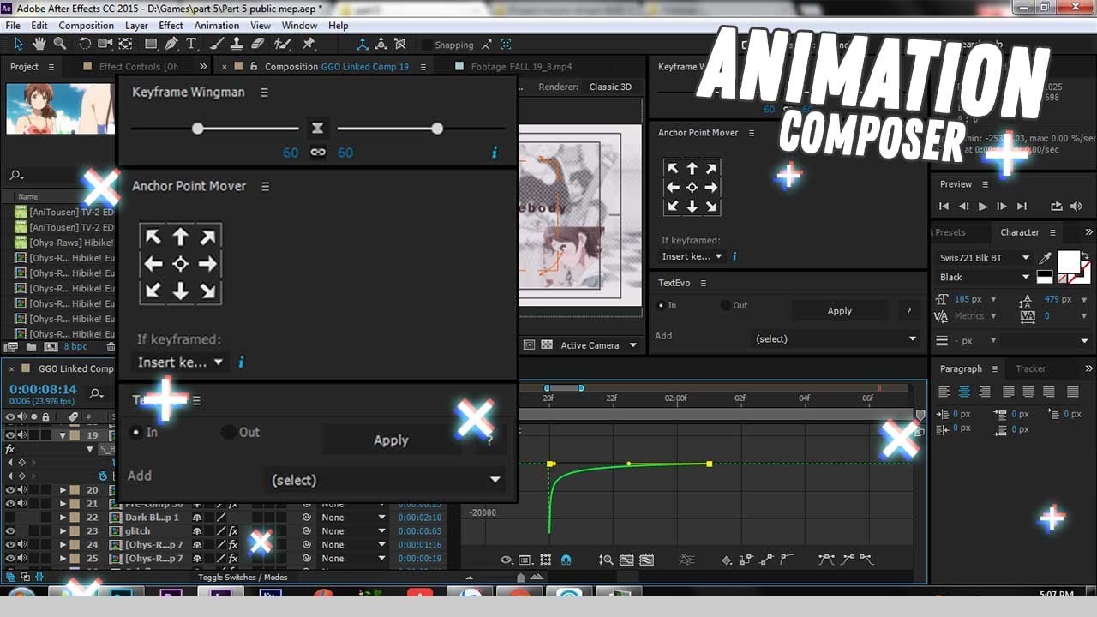Select the Roto Brush tool

point(282,44)
